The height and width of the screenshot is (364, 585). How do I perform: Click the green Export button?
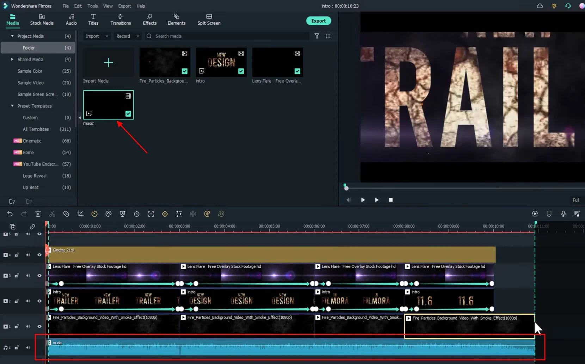(x=319, y=21)
